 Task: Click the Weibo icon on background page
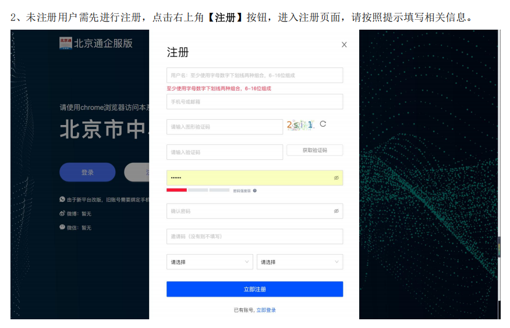[62, 213]
